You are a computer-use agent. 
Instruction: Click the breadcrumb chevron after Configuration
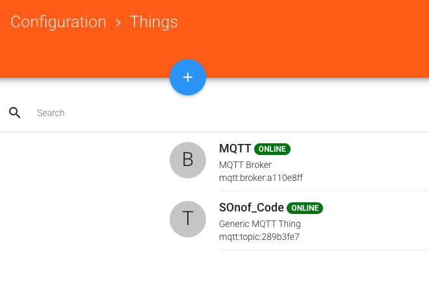[118, 23]
